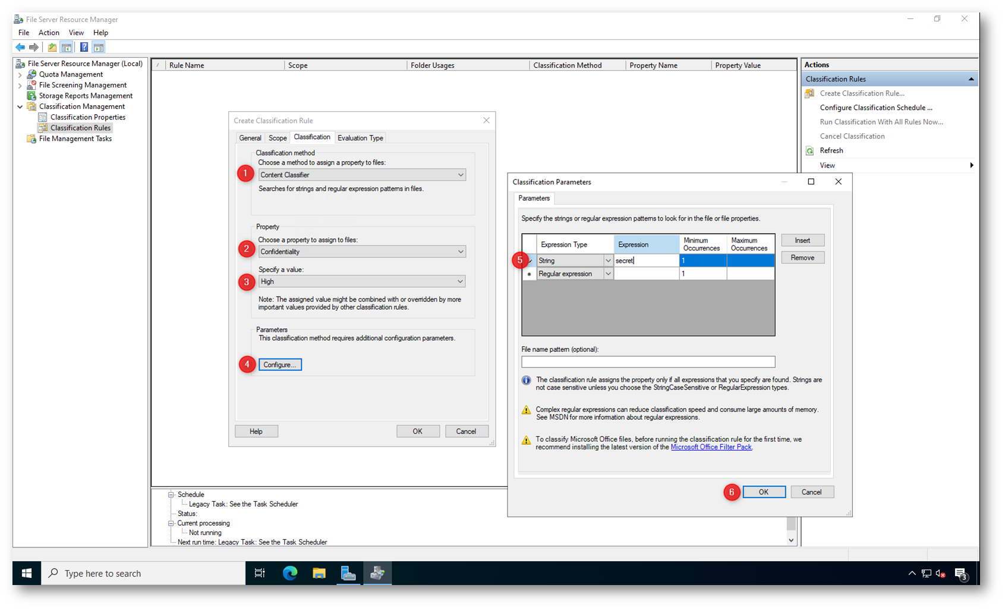Click the blue Help question mark icon

[x=84, y=48]
